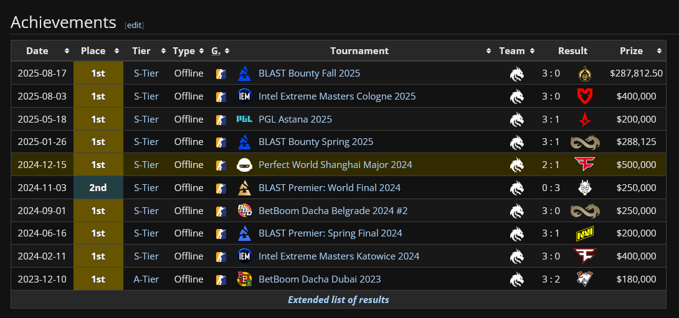This screenshot has width=679, height=318.
Task: Open the Extended list of results
Action: [x=338, y=300]
